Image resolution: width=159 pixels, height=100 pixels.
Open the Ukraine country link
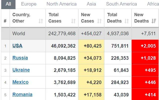(21, 70)
